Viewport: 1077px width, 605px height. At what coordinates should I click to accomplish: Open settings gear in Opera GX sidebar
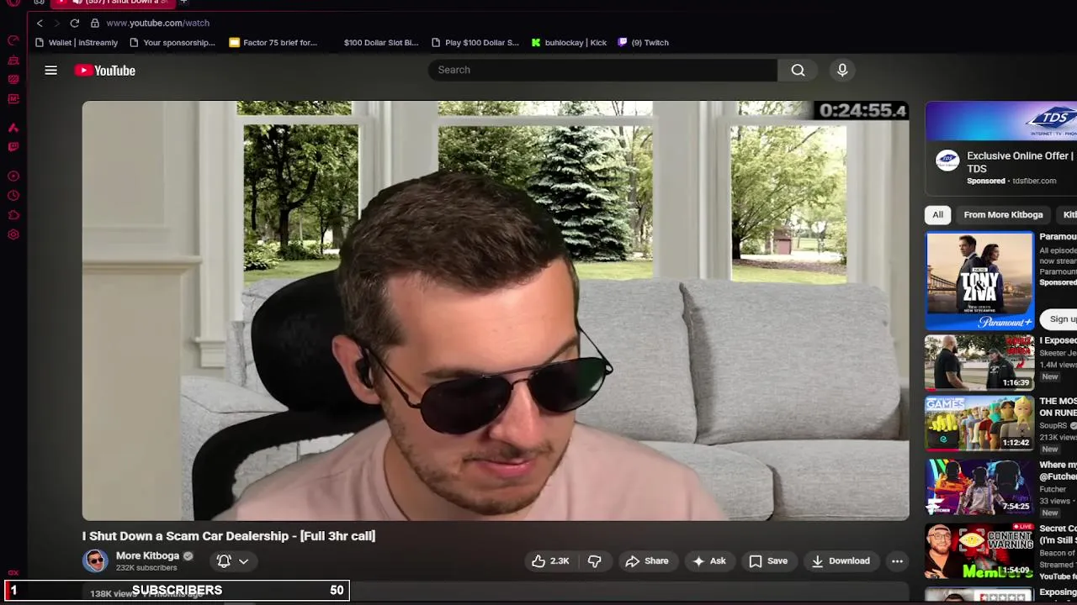13,234
